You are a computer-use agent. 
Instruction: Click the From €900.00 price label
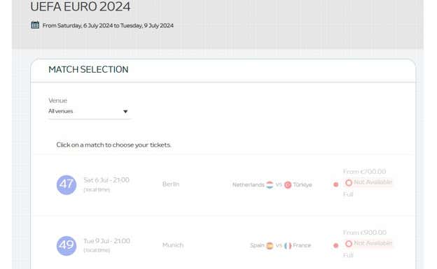click(x=365, y=232)
